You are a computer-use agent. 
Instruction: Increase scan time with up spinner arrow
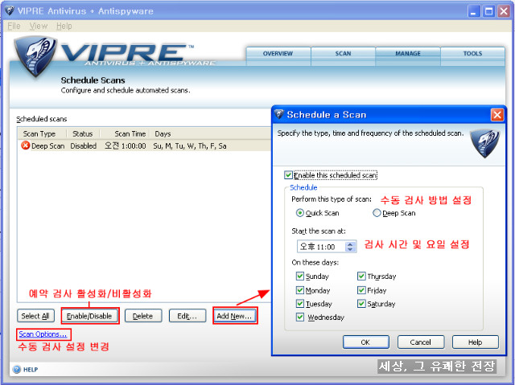(x=350, y=244)
